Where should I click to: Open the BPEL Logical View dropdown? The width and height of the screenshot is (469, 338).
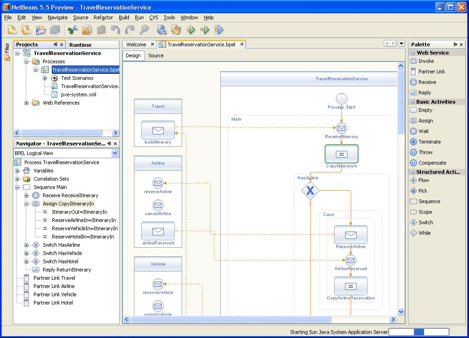(115, 153)
